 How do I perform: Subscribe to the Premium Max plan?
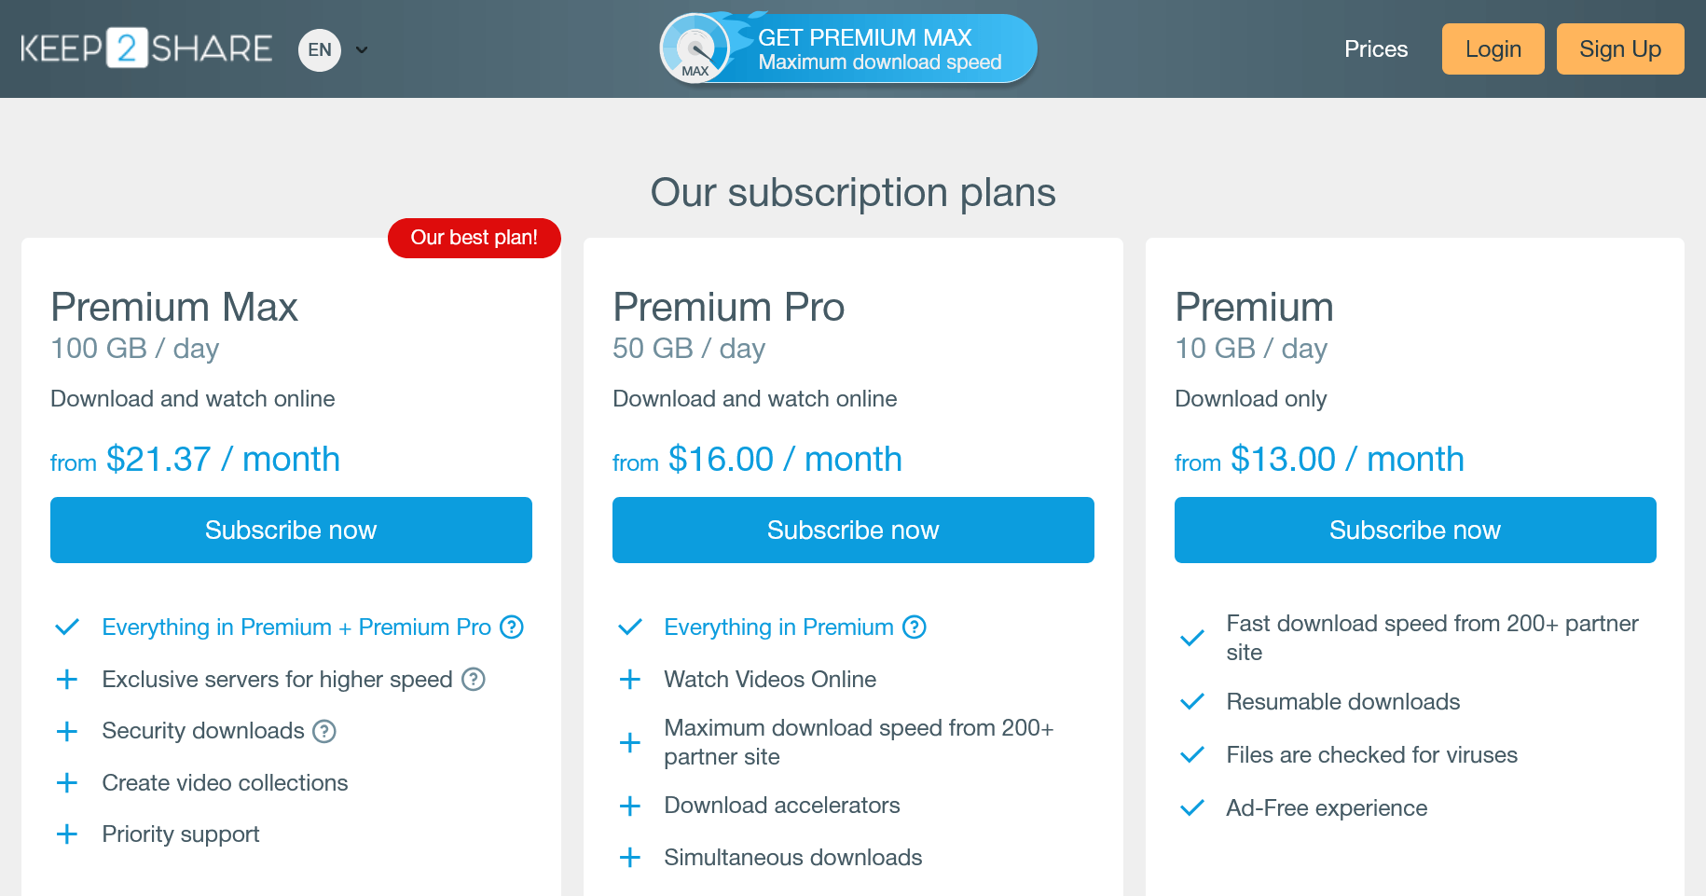tap(290, 530)
